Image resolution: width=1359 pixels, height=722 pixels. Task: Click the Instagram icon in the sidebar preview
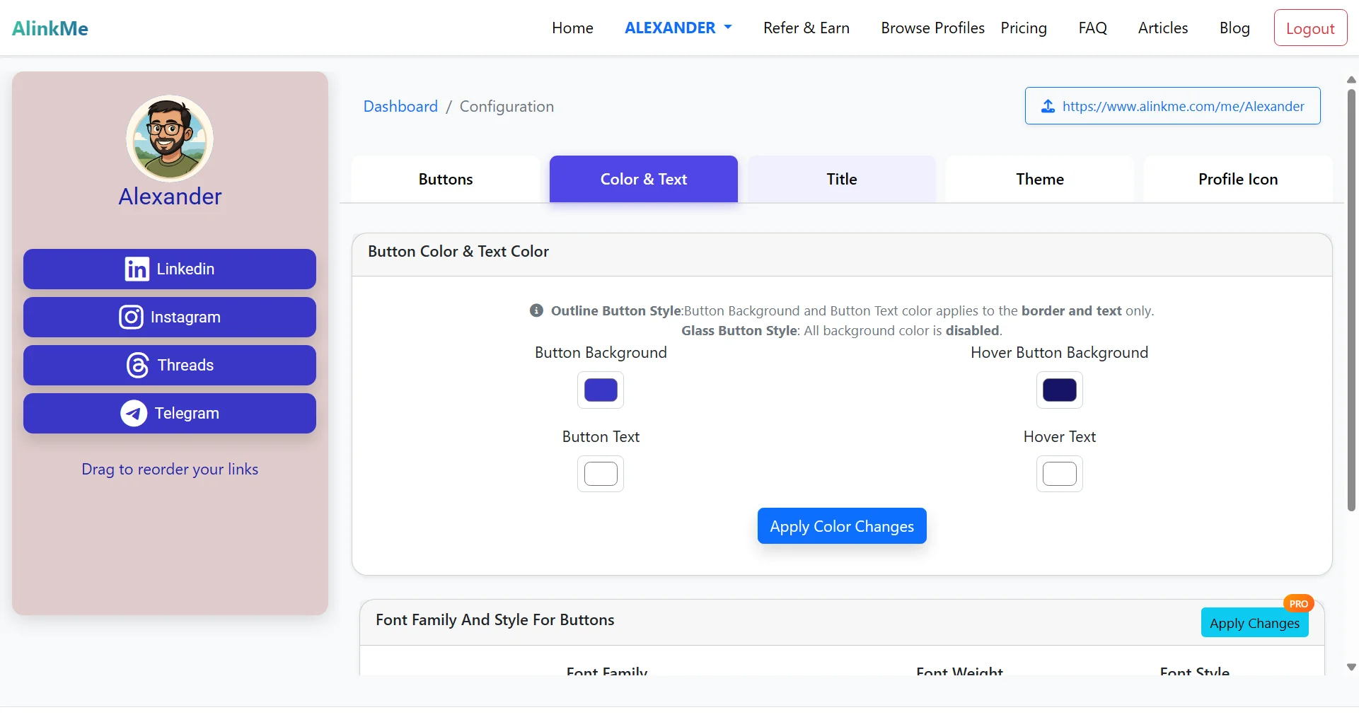(130, 317)
